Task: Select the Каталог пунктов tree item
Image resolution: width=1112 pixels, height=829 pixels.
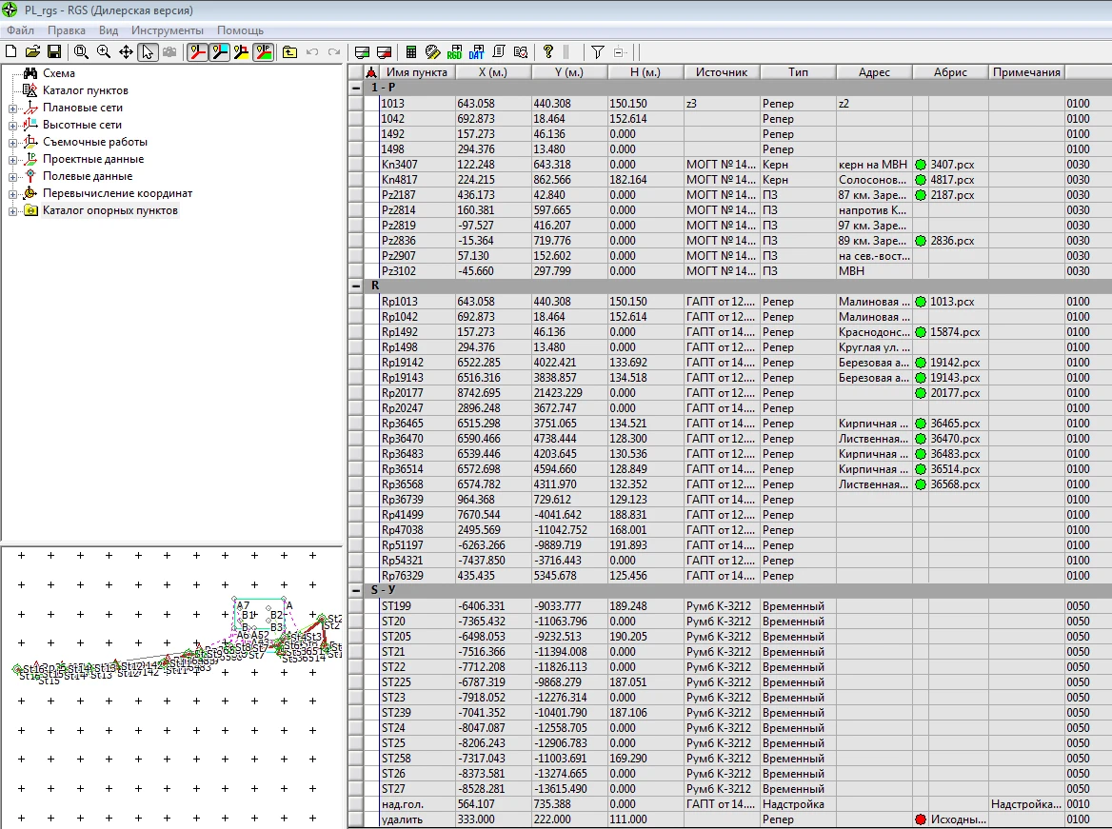Action: coord(85,90)
